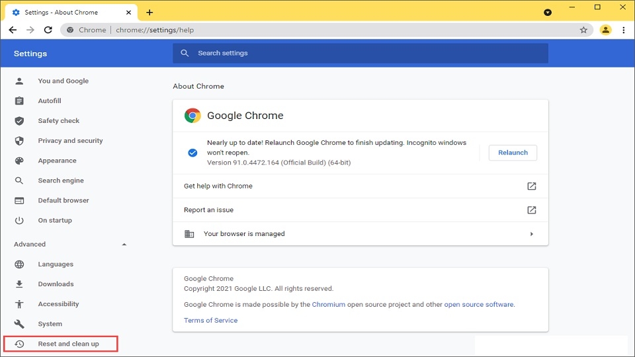Click the site info icon beside Chrome
The width and height of the screenshot is (635, 357).
(x=70, y=30)
